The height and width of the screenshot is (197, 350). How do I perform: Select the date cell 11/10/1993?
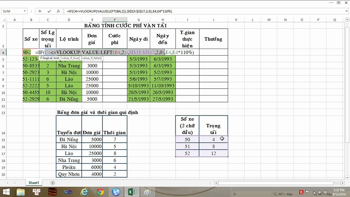[163, 85]
